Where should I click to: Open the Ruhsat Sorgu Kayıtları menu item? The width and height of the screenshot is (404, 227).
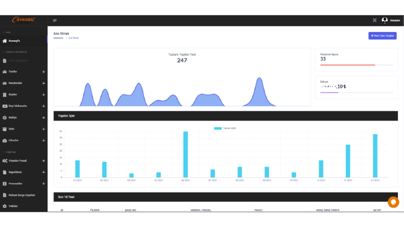coord(24,195)
